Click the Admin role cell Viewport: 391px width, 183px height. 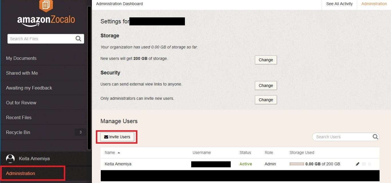270,164
